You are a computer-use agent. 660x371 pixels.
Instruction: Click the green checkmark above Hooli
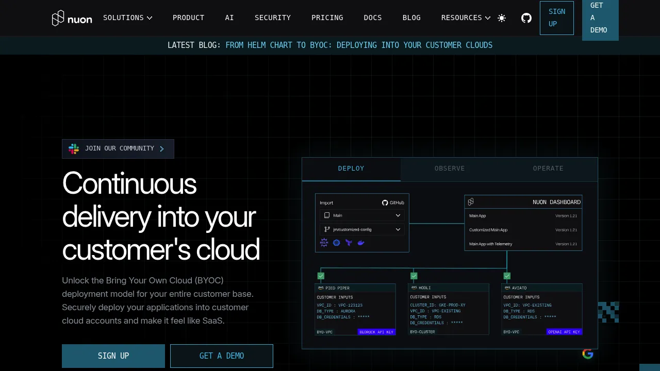pos(414,276)
